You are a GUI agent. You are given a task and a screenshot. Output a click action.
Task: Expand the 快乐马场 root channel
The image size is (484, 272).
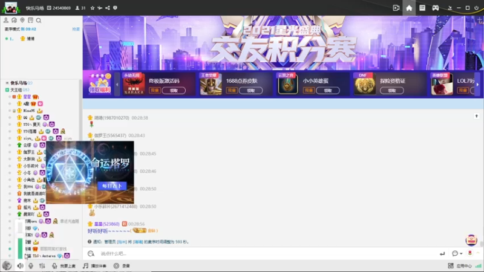pyautogui.click(x=7, y=83)
